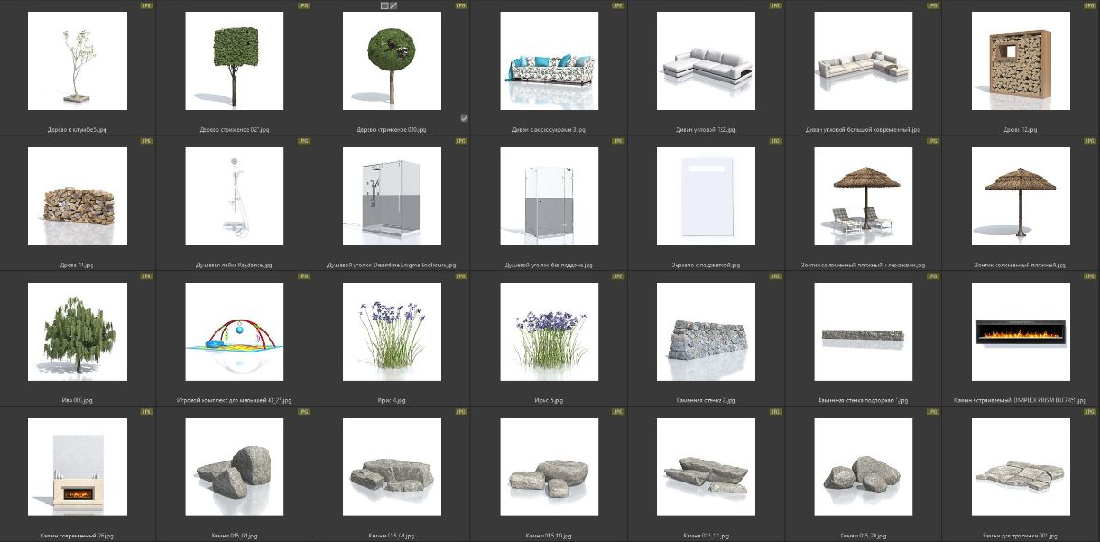This screenshot has height=542, width=1100.
Task: Click the file name "Камни 015_04.jpg"
Action: pos(392,537)
